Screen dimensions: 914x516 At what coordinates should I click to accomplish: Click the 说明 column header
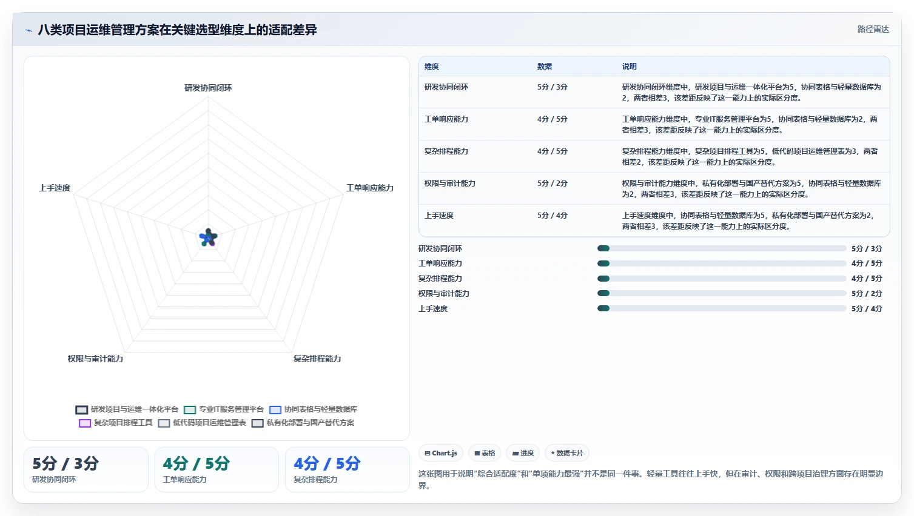click(x=630, y=67)
